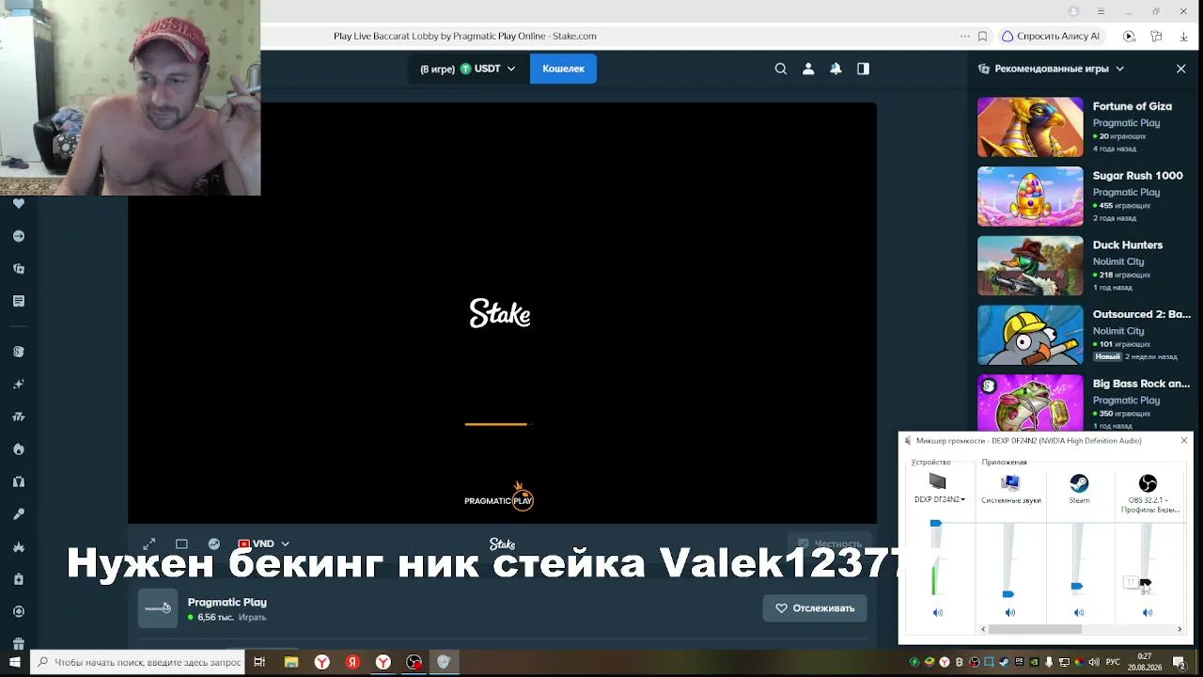Bookmark the page in the address bar
The image size is (1203, 677).
coord(982,36)
